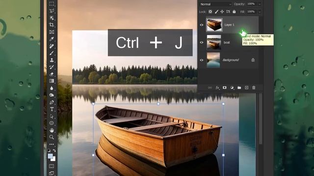Click the boat layer thumbnail

(x=214, y=43)
